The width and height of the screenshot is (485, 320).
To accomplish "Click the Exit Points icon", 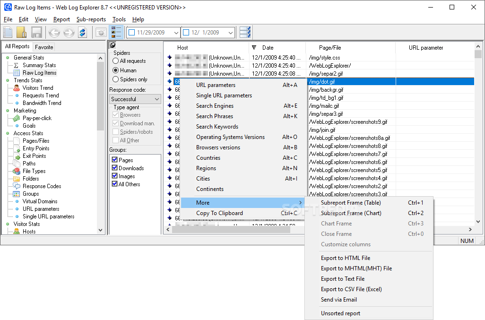I will point(17,156).
